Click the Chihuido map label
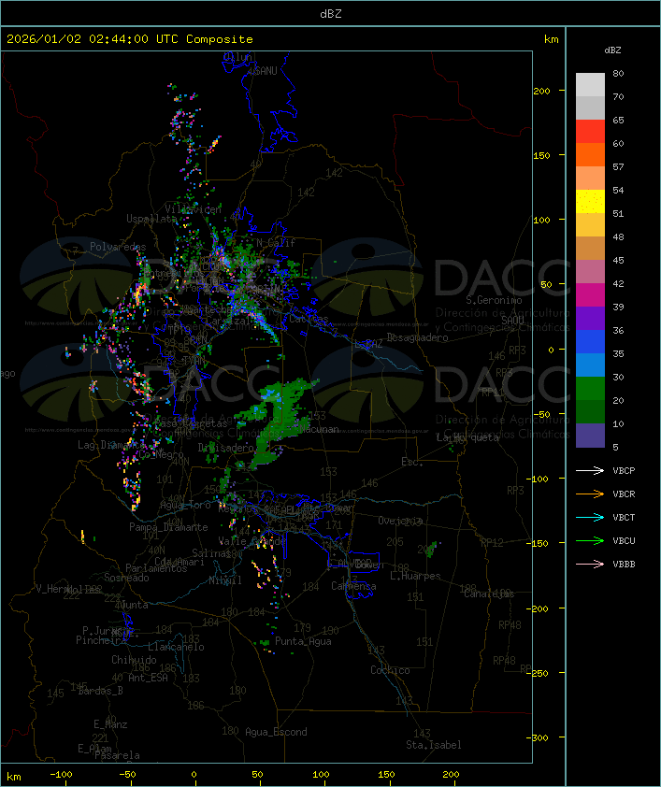The width and height of the screenshot is (661, 787). coord(134,660)
